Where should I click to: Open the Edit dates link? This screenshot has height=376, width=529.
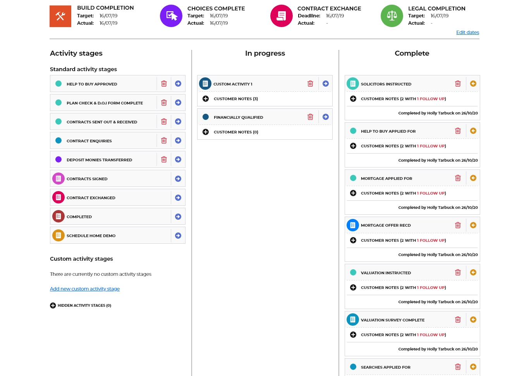coord(467,32)
